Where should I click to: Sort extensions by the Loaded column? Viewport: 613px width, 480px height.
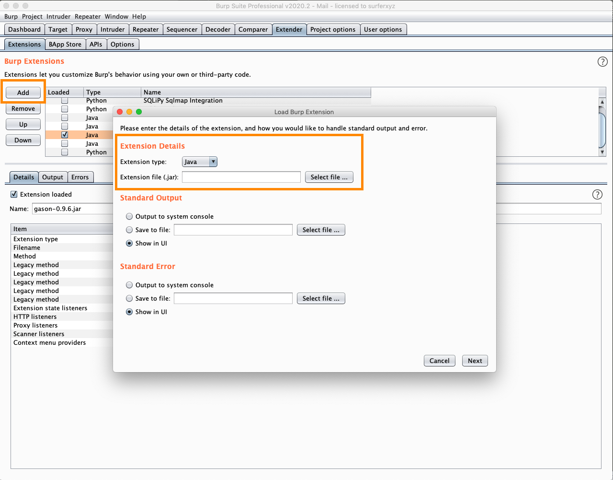pos(64,92)
